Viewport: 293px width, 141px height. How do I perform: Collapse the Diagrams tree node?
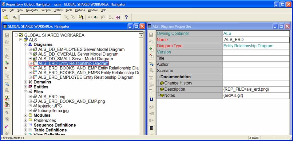pos(26,45)
